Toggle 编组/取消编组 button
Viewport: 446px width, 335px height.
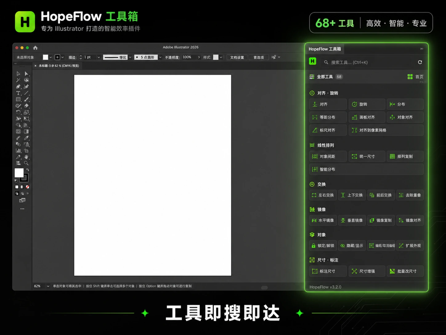tap(381, 246)
